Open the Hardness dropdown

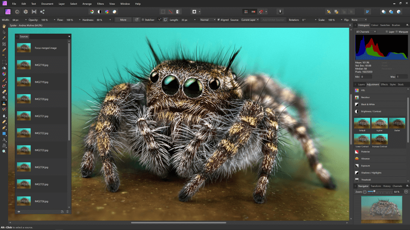point(110,20)
